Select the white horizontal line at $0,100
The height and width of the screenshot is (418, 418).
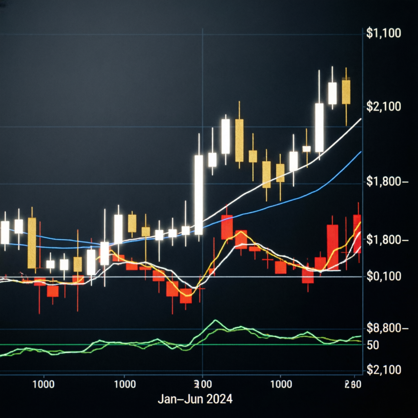(181, 277)
